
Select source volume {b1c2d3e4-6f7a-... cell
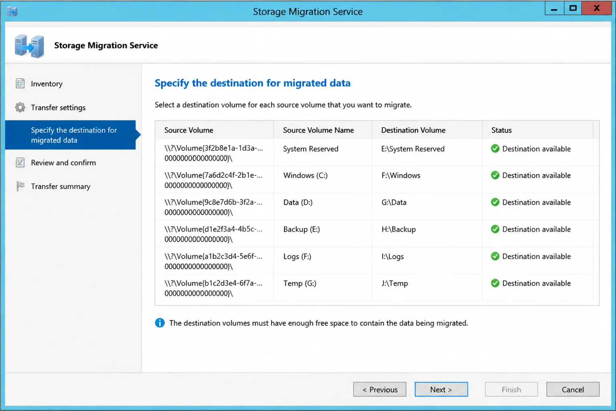point(214,287)
